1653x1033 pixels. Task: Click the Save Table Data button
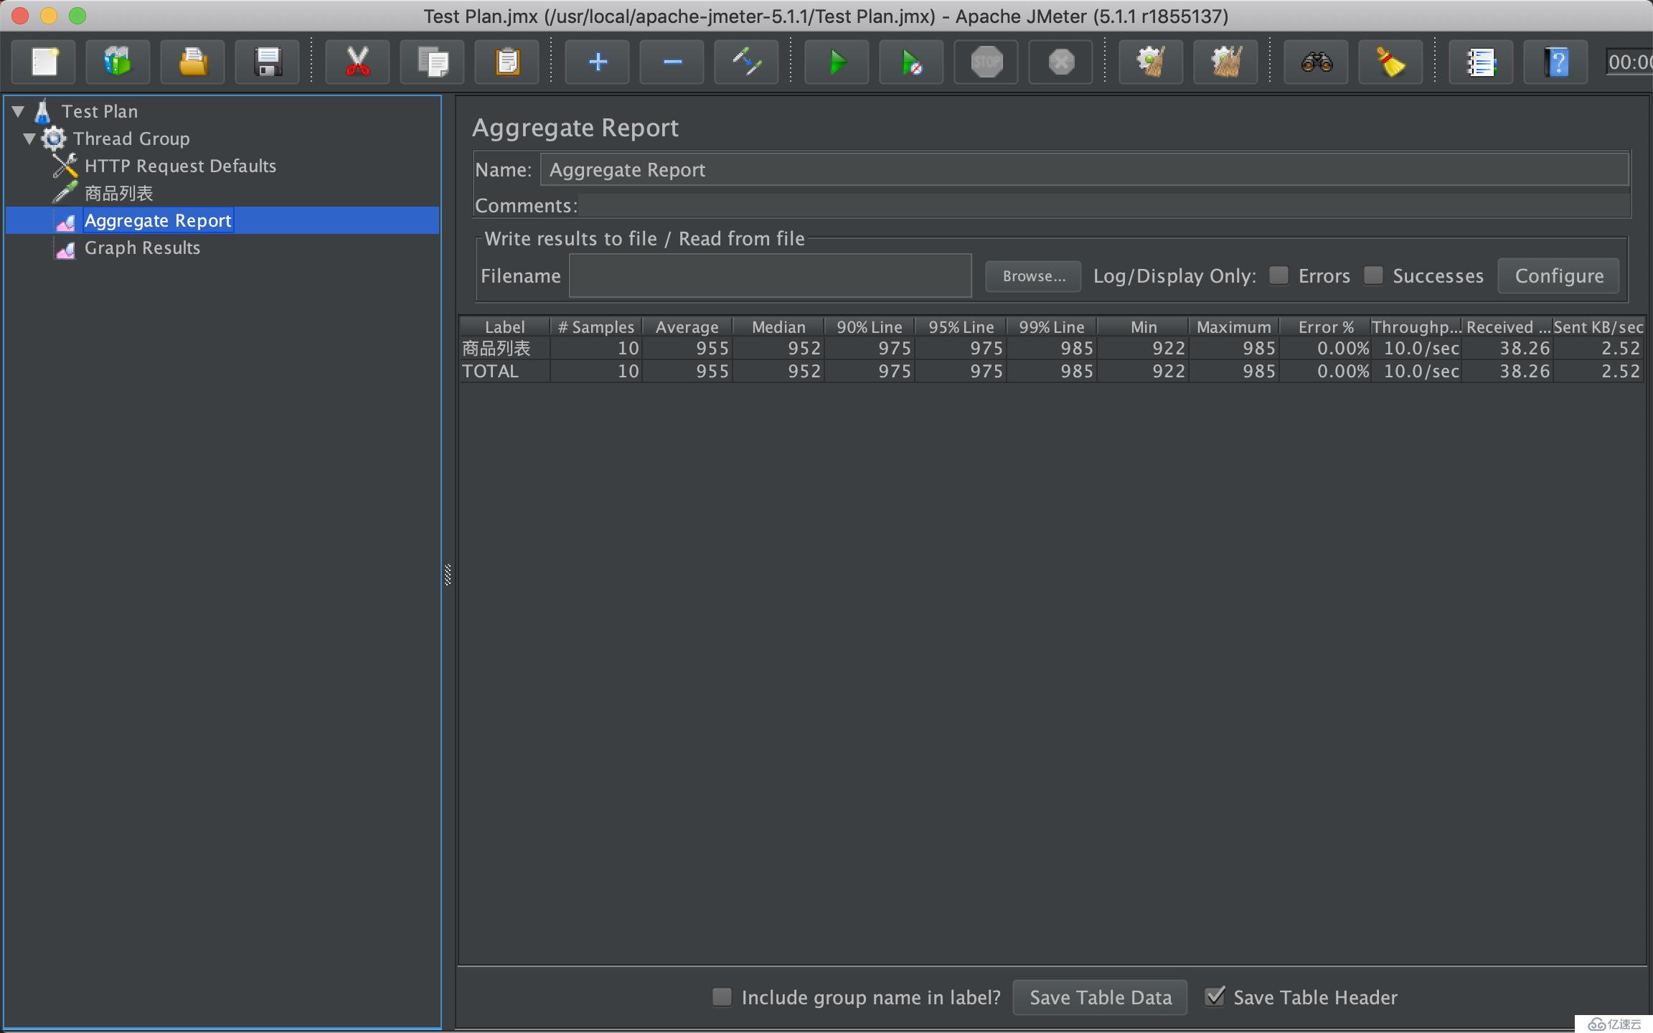(1100, 997)
